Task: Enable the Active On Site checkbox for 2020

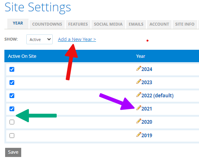Action: coord(12,122)
